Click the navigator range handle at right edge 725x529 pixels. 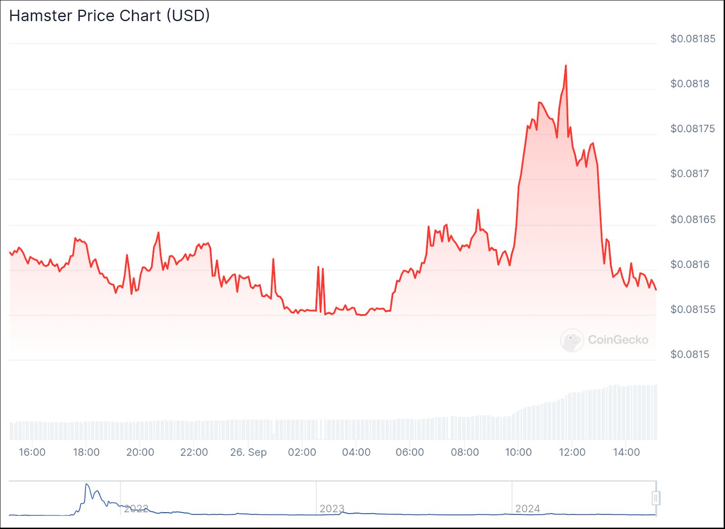click(x=656, y=498)
